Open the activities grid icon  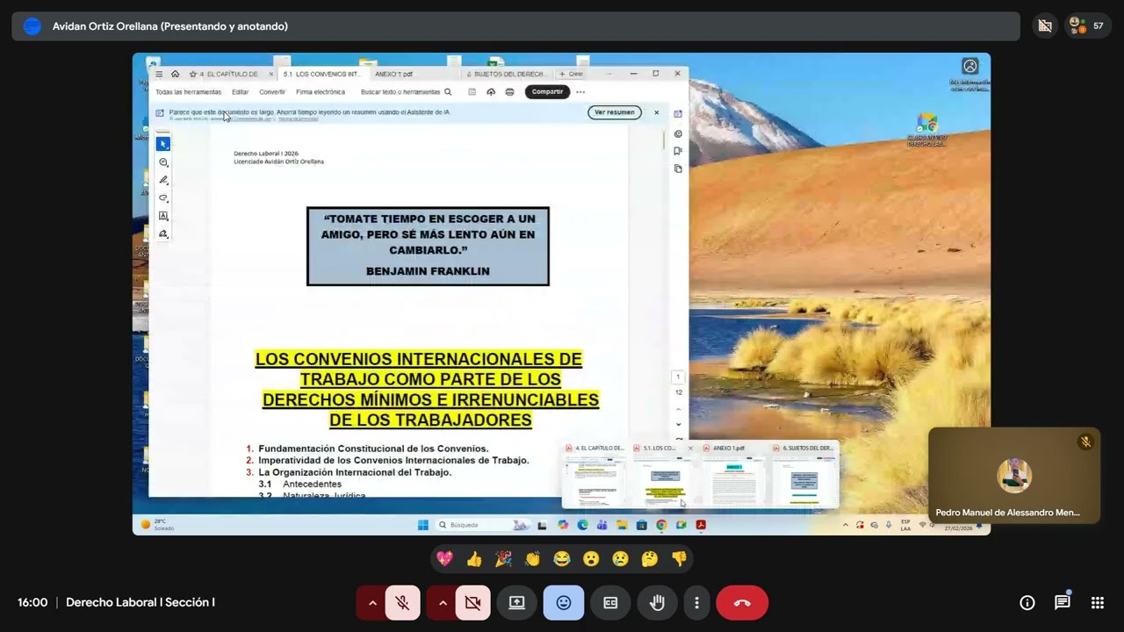click(1098, 603)
